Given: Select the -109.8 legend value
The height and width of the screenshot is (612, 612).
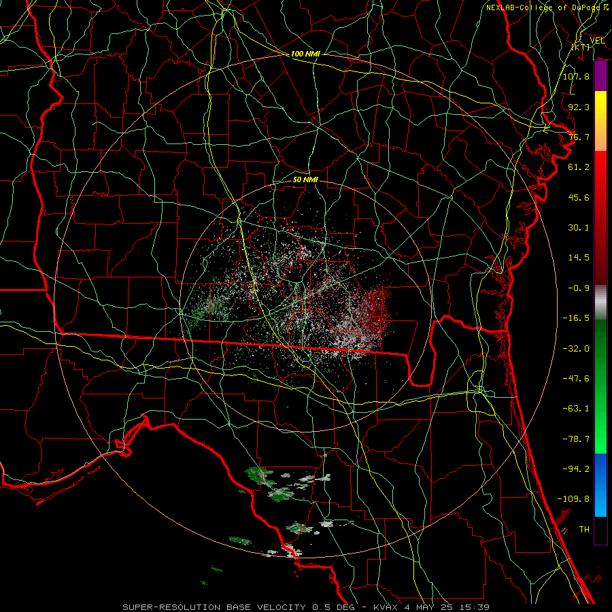Looking at the screenshot, I should point(573,499).
